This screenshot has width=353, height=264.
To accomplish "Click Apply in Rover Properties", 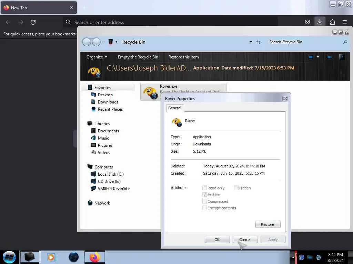I will click(273, 240).
